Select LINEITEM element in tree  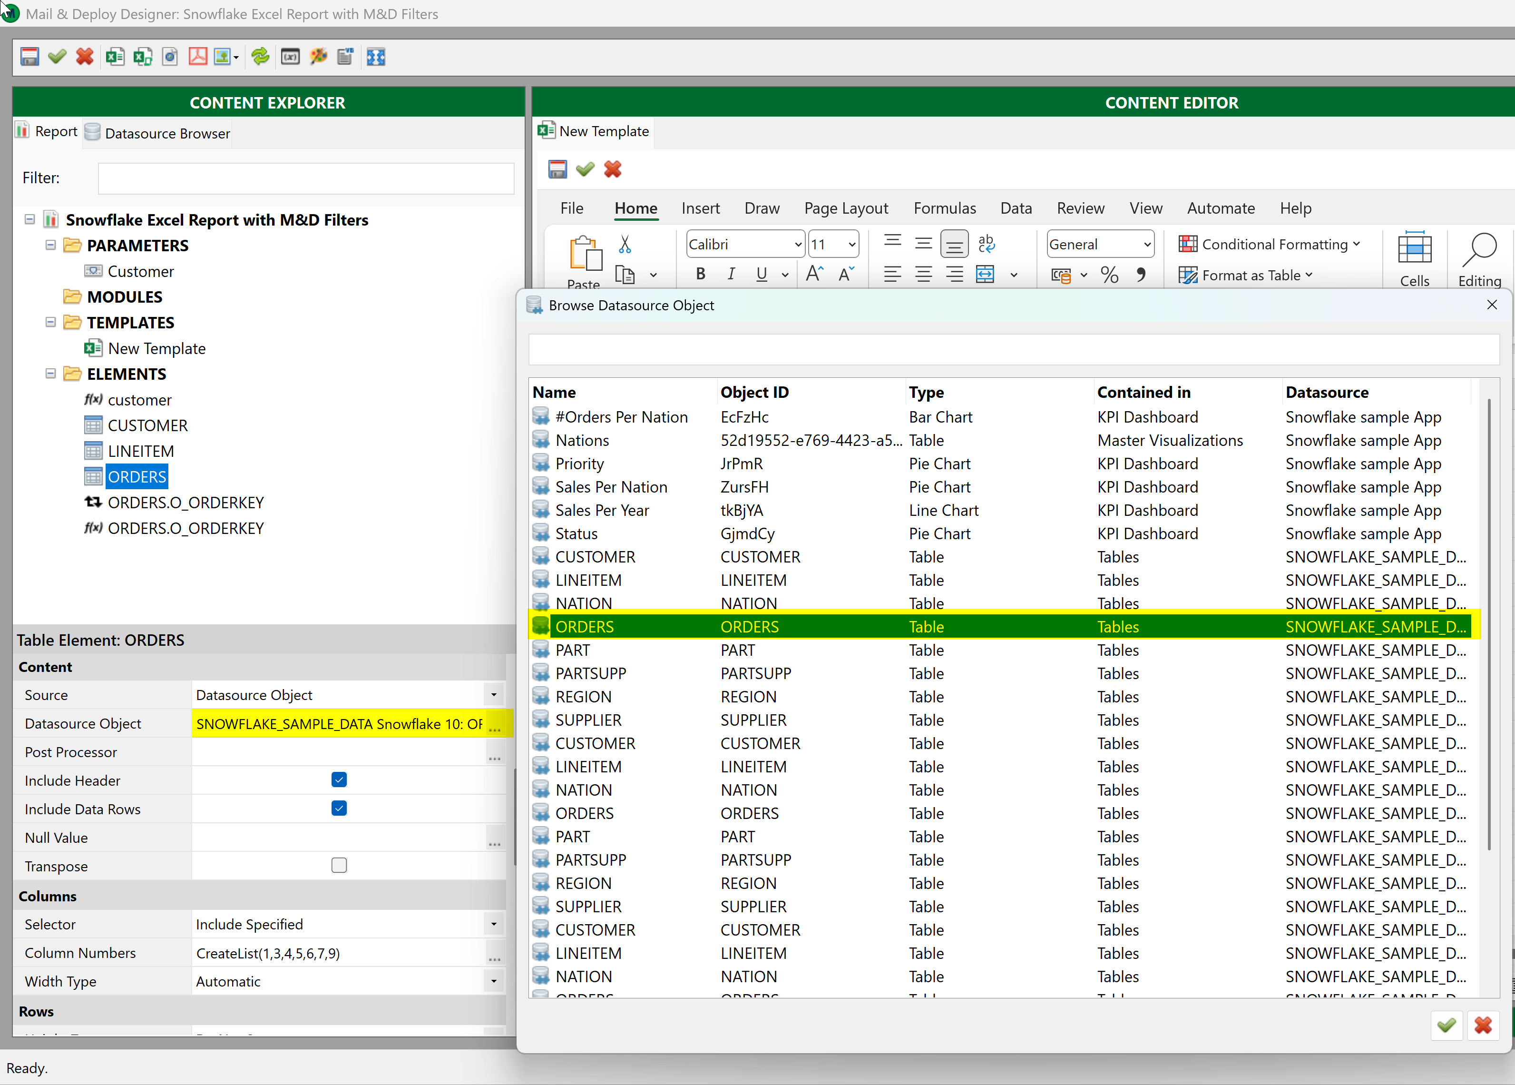tap(141, 451)
